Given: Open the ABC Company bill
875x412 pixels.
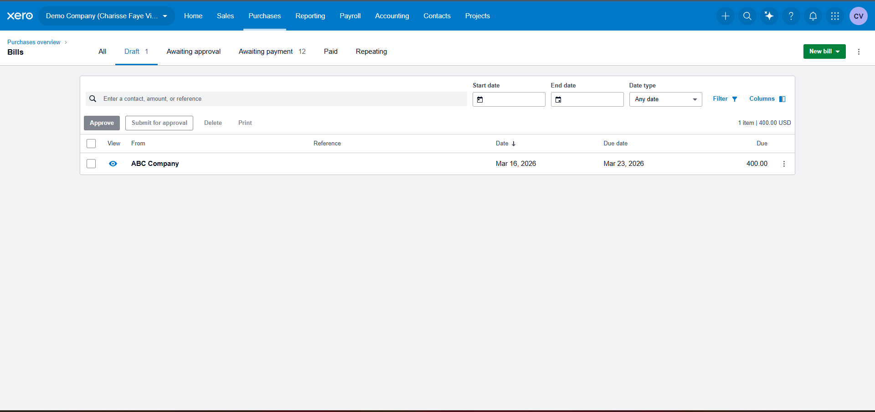Looking at the screenshot, I should [155, 164].
